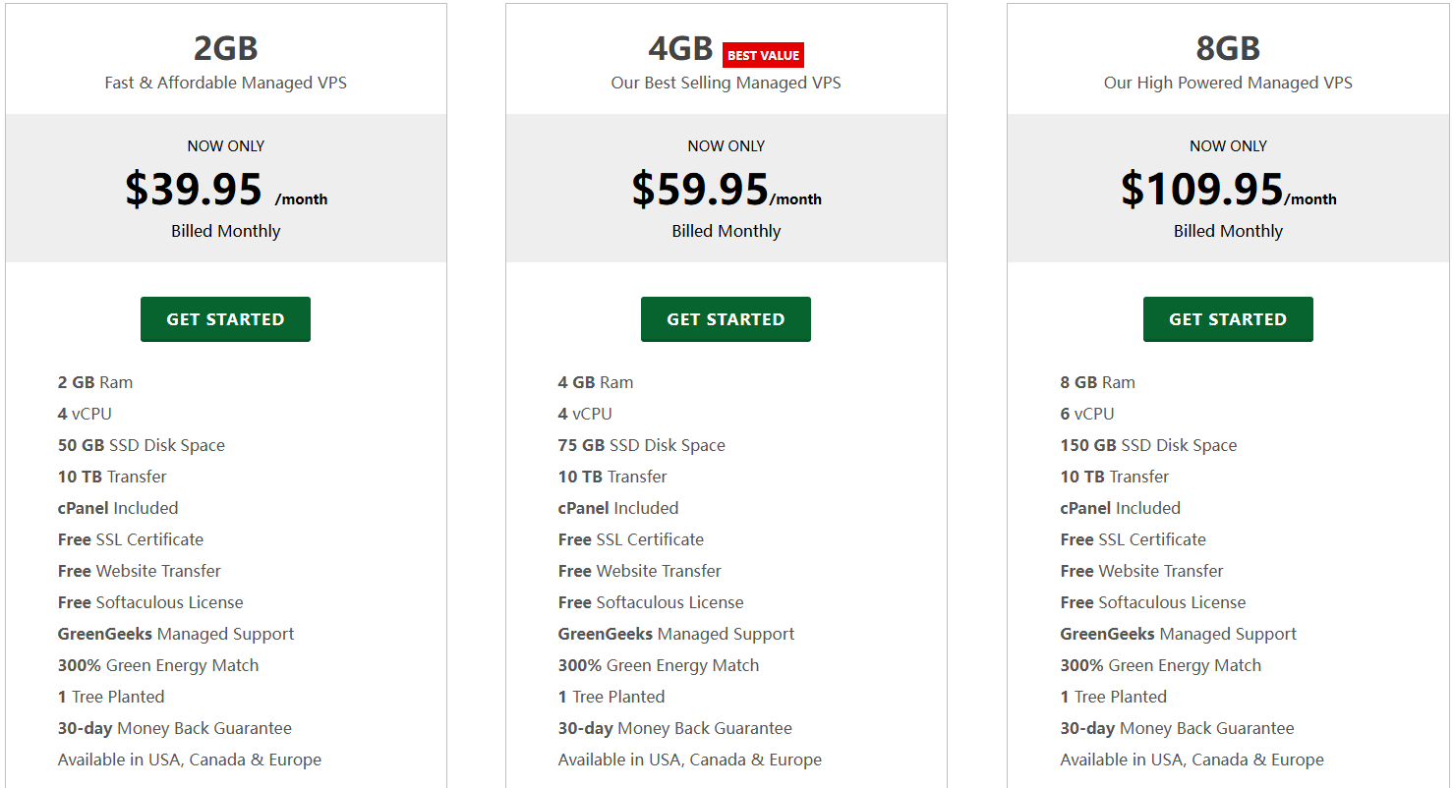Click "Our High Powered Managed VPS" subtitle
This screenshot has height=788, width=1454.
tap(1228, 83)
